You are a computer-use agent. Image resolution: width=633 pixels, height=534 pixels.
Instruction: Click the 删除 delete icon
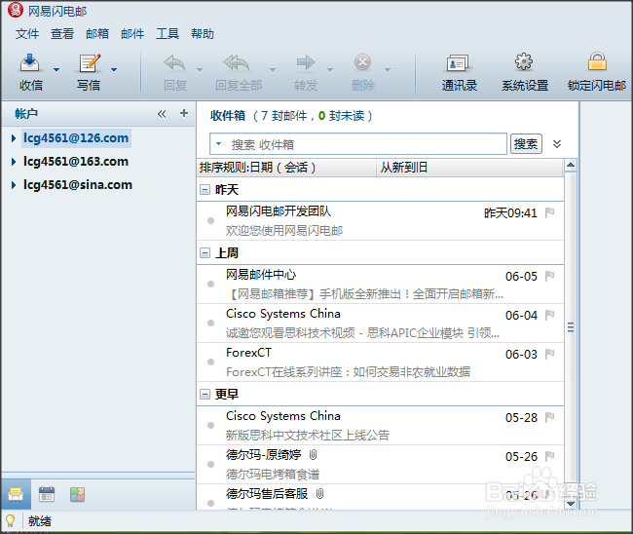pos(362,62)
